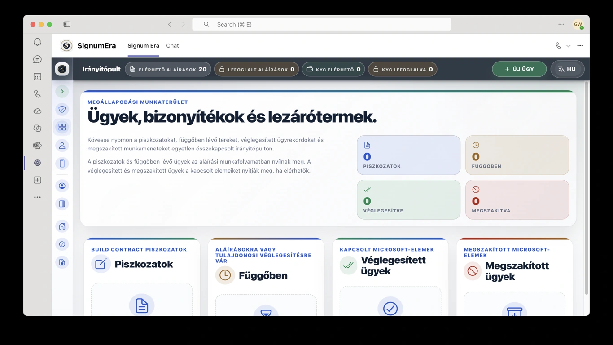Open the circled profile account icon
613x345 pixels.
click(x=62, y=186)
